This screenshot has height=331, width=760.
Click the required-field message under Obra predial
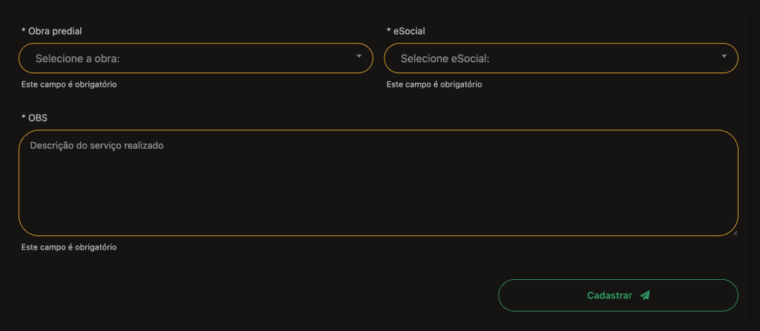[69, 84]
